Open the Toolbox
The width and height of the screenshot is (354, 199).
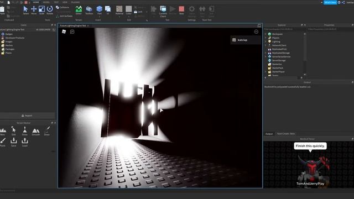[89, 10]
